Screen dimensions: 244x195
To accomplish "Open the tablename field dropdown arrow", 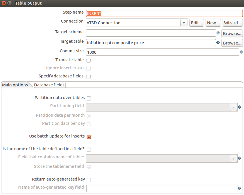I will pyautogui.click(x=233, y=159).
